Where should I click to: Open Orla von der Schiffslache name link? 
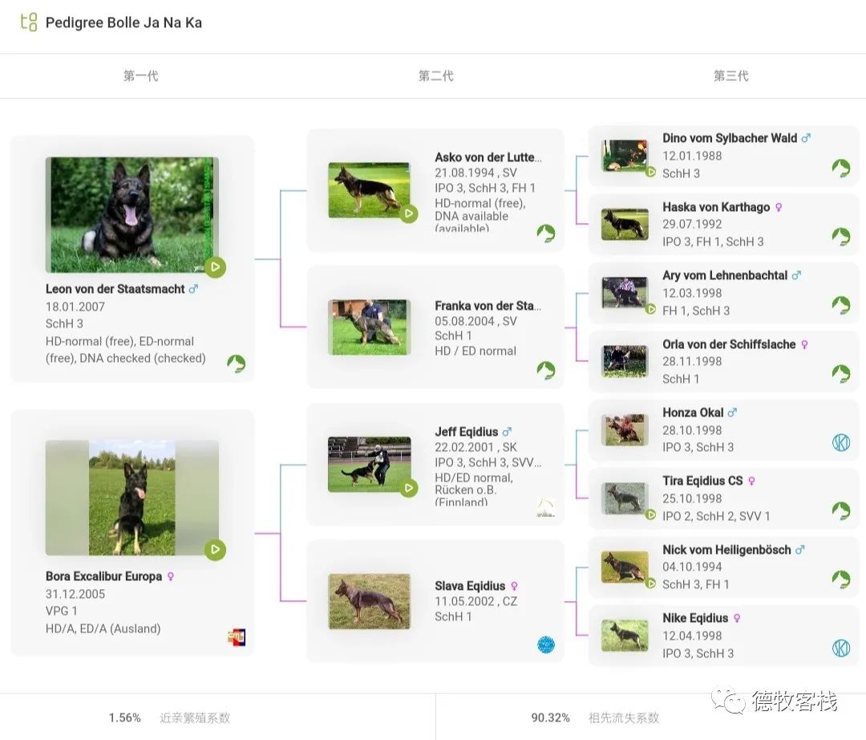[729, 344]
